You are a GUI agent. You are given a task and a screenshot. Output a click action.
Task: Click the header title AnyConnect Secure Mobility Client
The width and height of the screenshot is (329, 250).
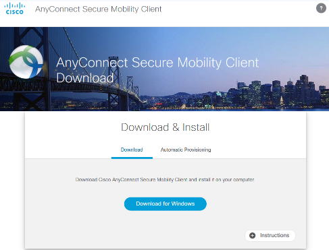coord(99,9)
